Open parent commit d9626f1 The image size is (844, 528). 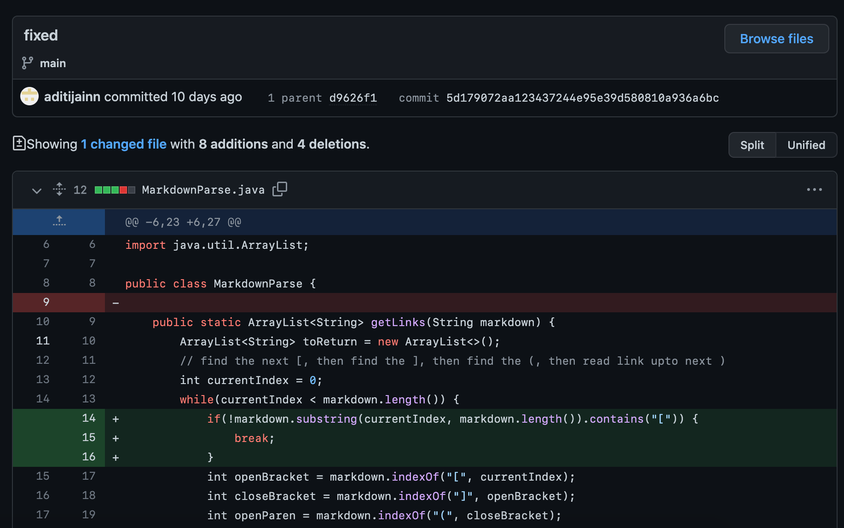(x=353, y=98)
